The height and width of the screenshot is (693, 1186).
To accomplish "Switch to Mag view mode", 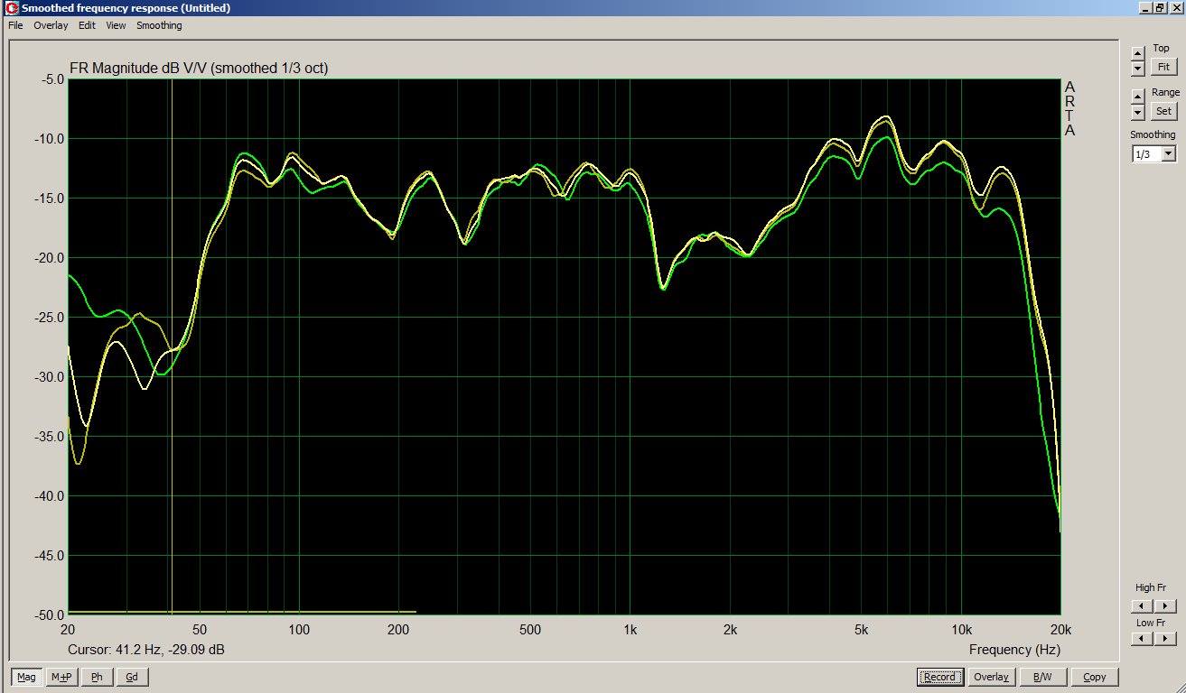I will pyautogui.click(x=27, y=677).
